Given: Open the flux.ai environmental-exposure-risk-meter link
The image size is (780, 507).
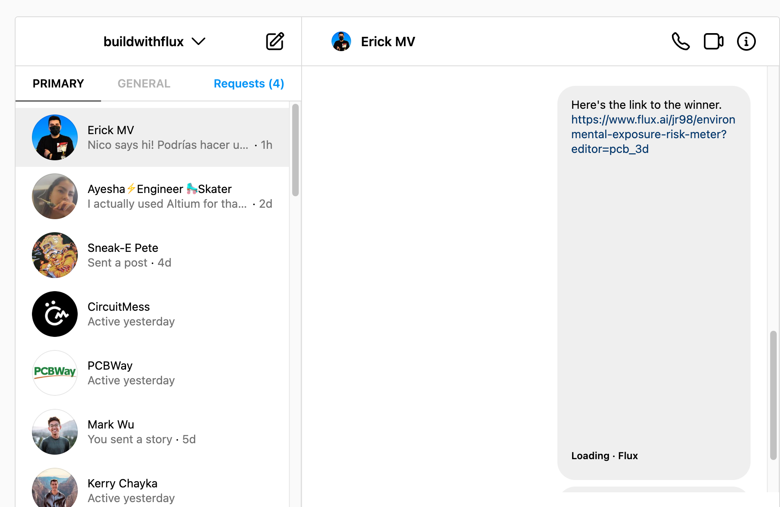Looking at the screenshot, I should coord(653,134).
